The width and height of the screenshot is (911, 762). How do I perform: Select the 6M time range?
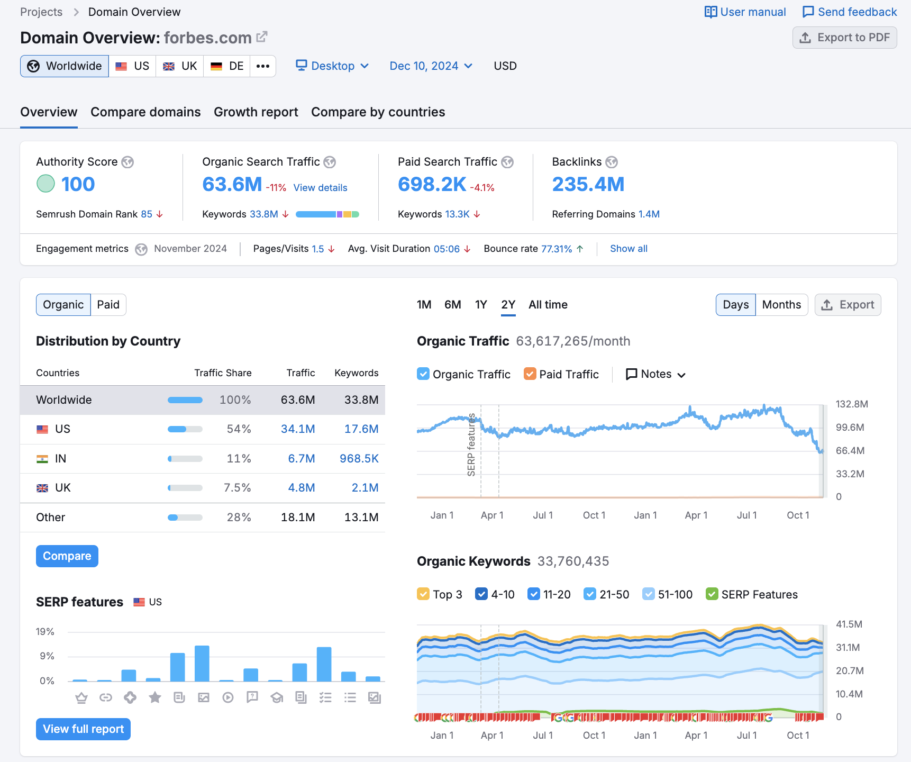click(453, 305)
